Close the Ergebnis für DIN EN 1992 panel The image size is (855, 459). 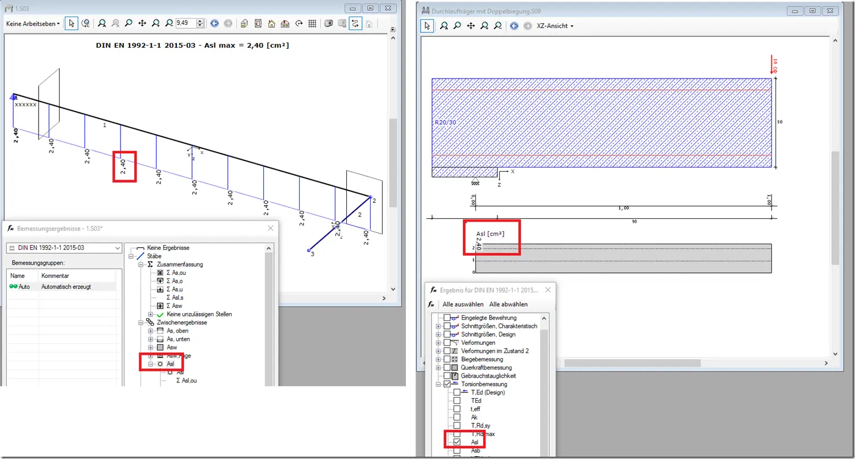coord(547,290)
